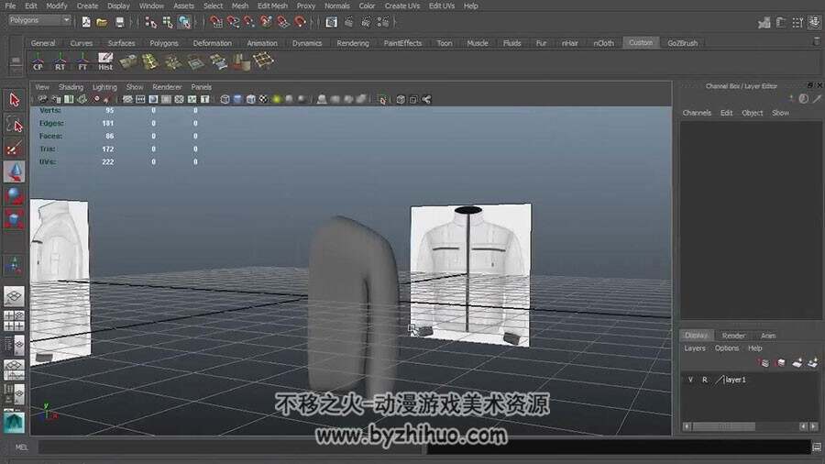The height and width of the screenshot is (464, 825).
Task: Click the Open scene folder icon
Action: (102, 22)
